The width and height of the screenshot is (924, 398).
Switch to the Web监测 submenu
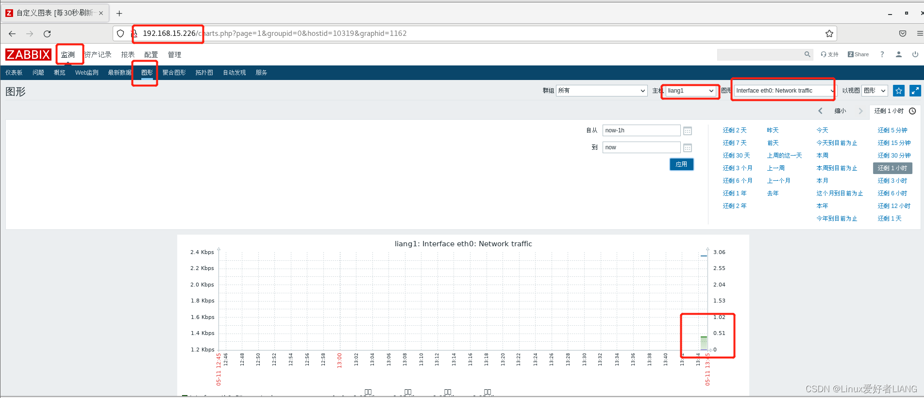pos(87,73)
